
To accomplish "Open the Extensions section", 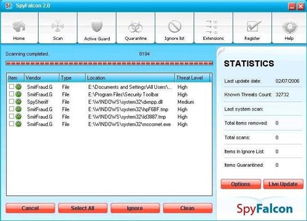I will pos(213,28).
